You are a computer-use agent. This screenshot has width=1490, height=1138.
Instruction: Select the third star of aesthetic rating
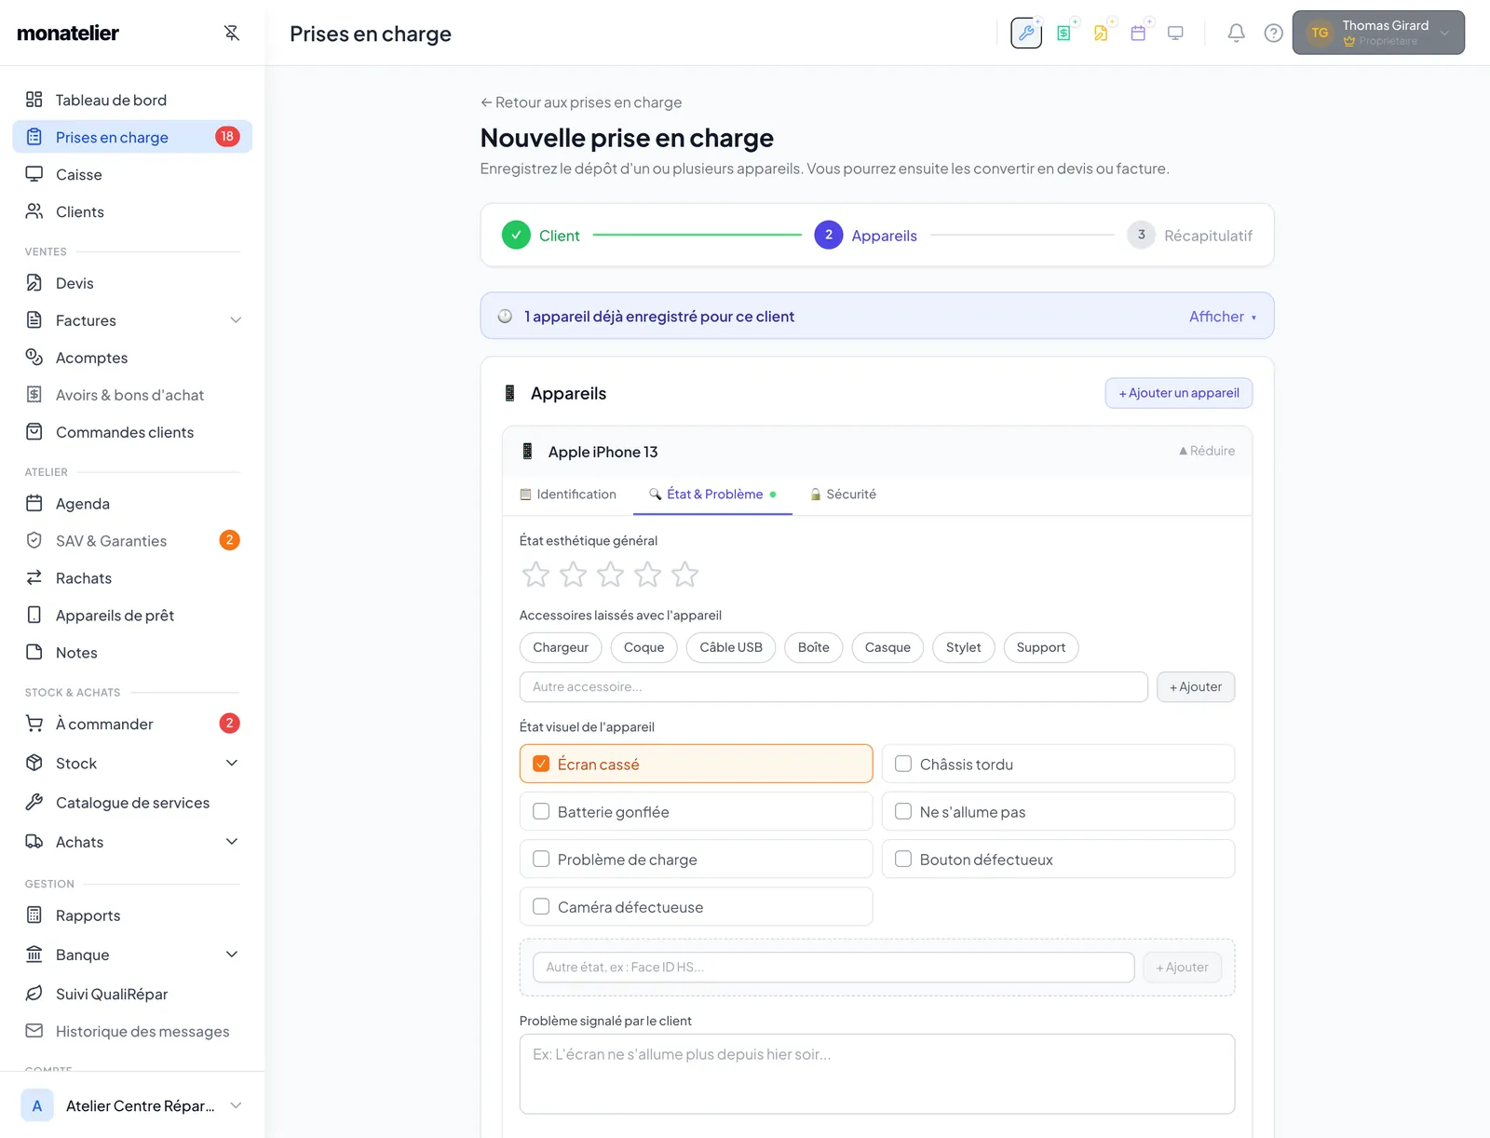(610, 574)
